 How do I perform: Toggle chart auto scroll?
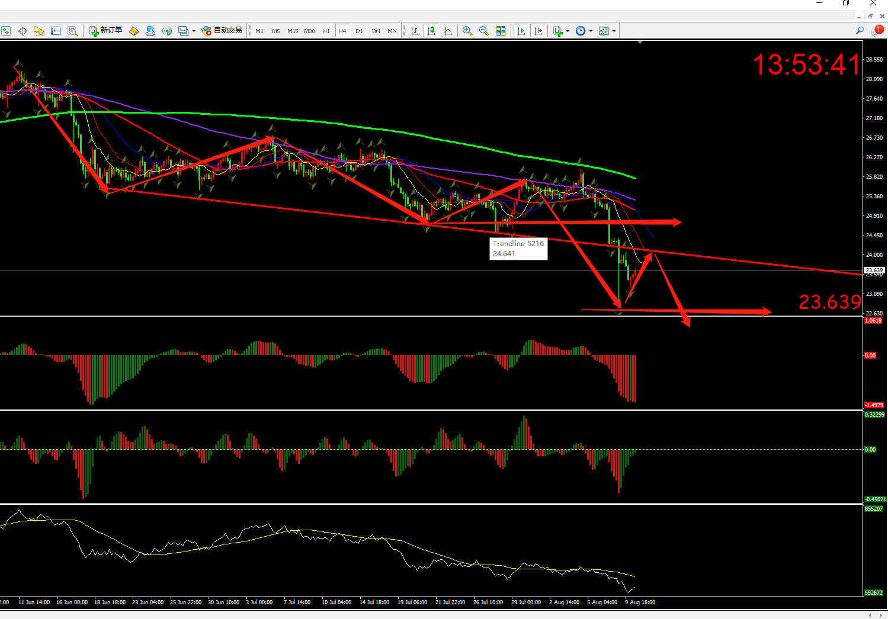tap(521, 31)
